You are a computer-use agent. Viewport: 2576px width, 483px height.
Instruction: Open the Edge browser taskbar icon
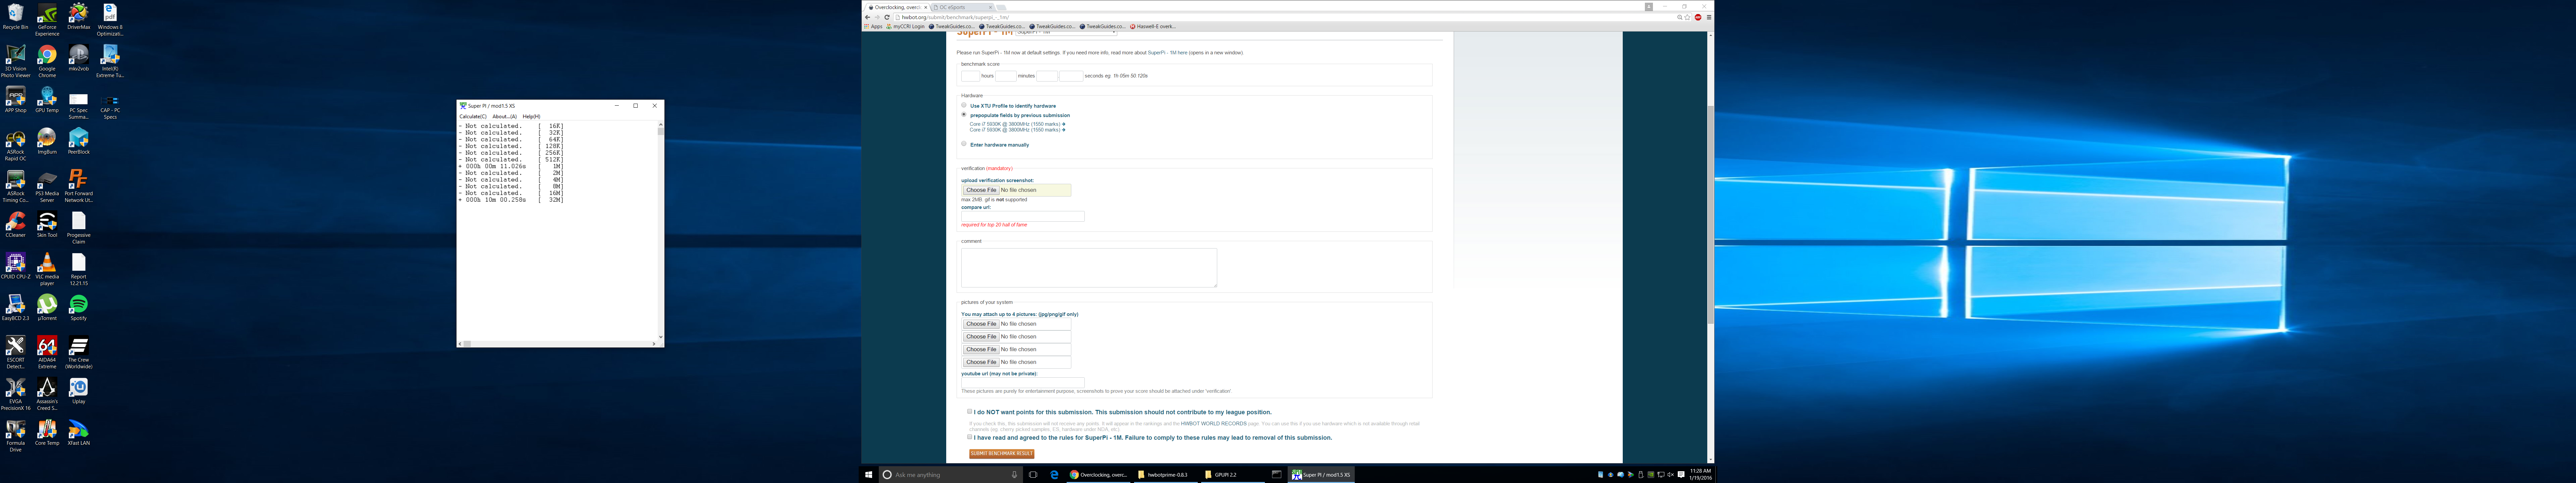tap(1054, 475)
